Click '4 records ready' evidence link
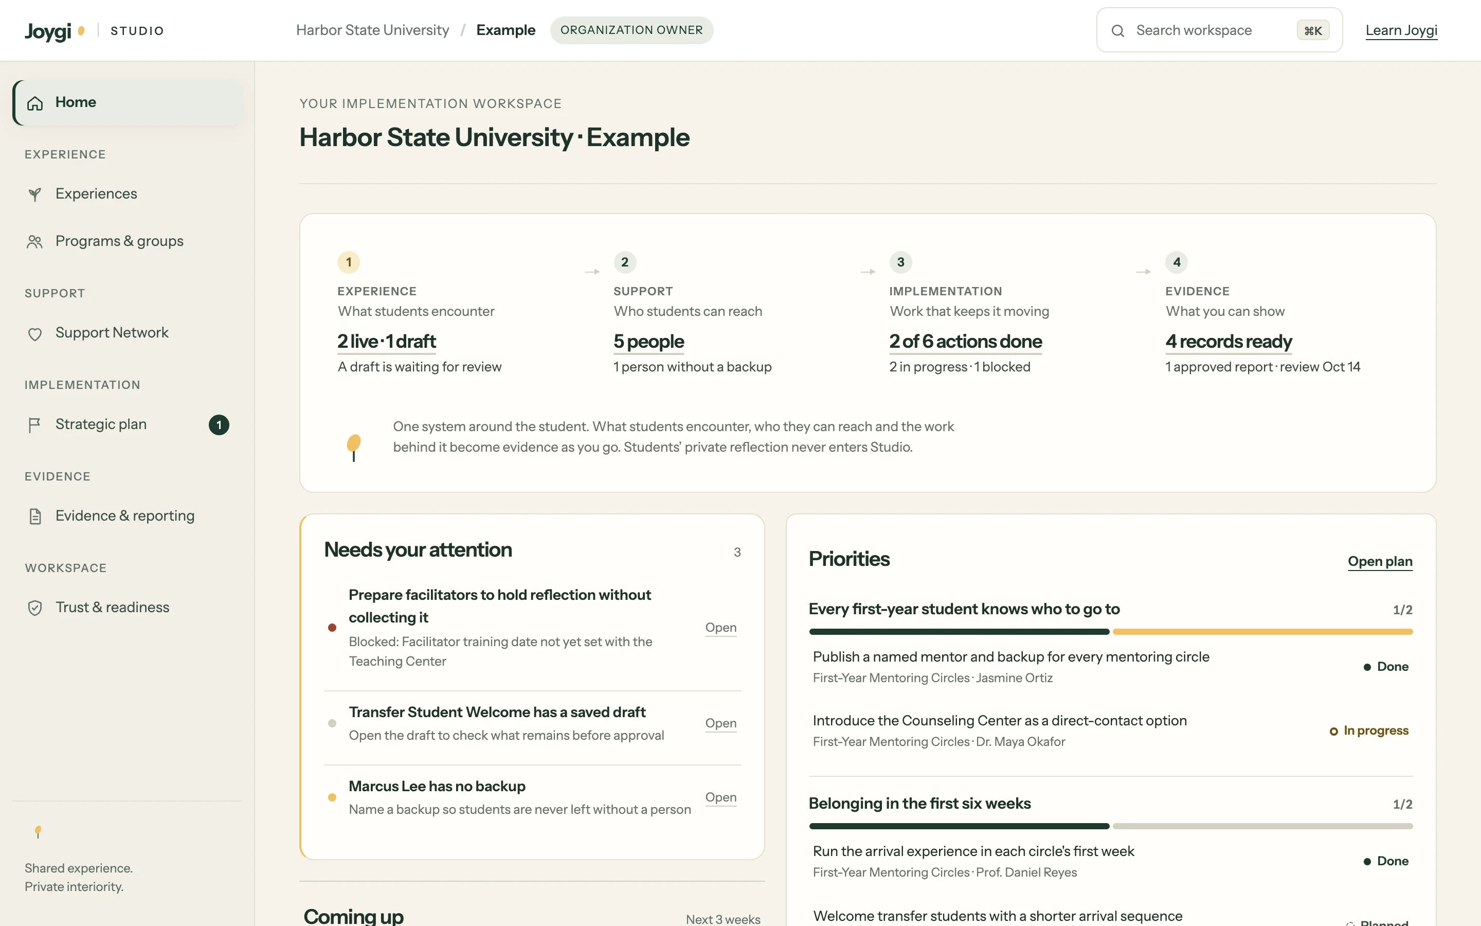 click(1229, 341)
